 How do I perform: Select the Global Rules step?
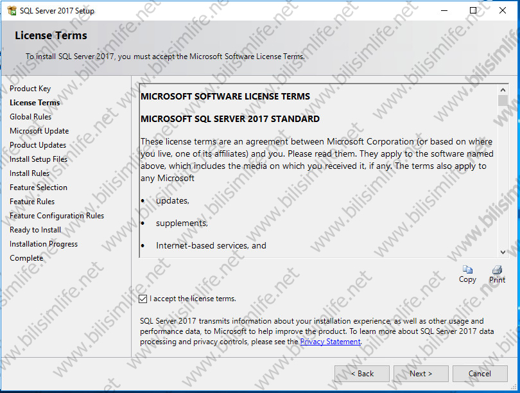(x=31, y=117)
